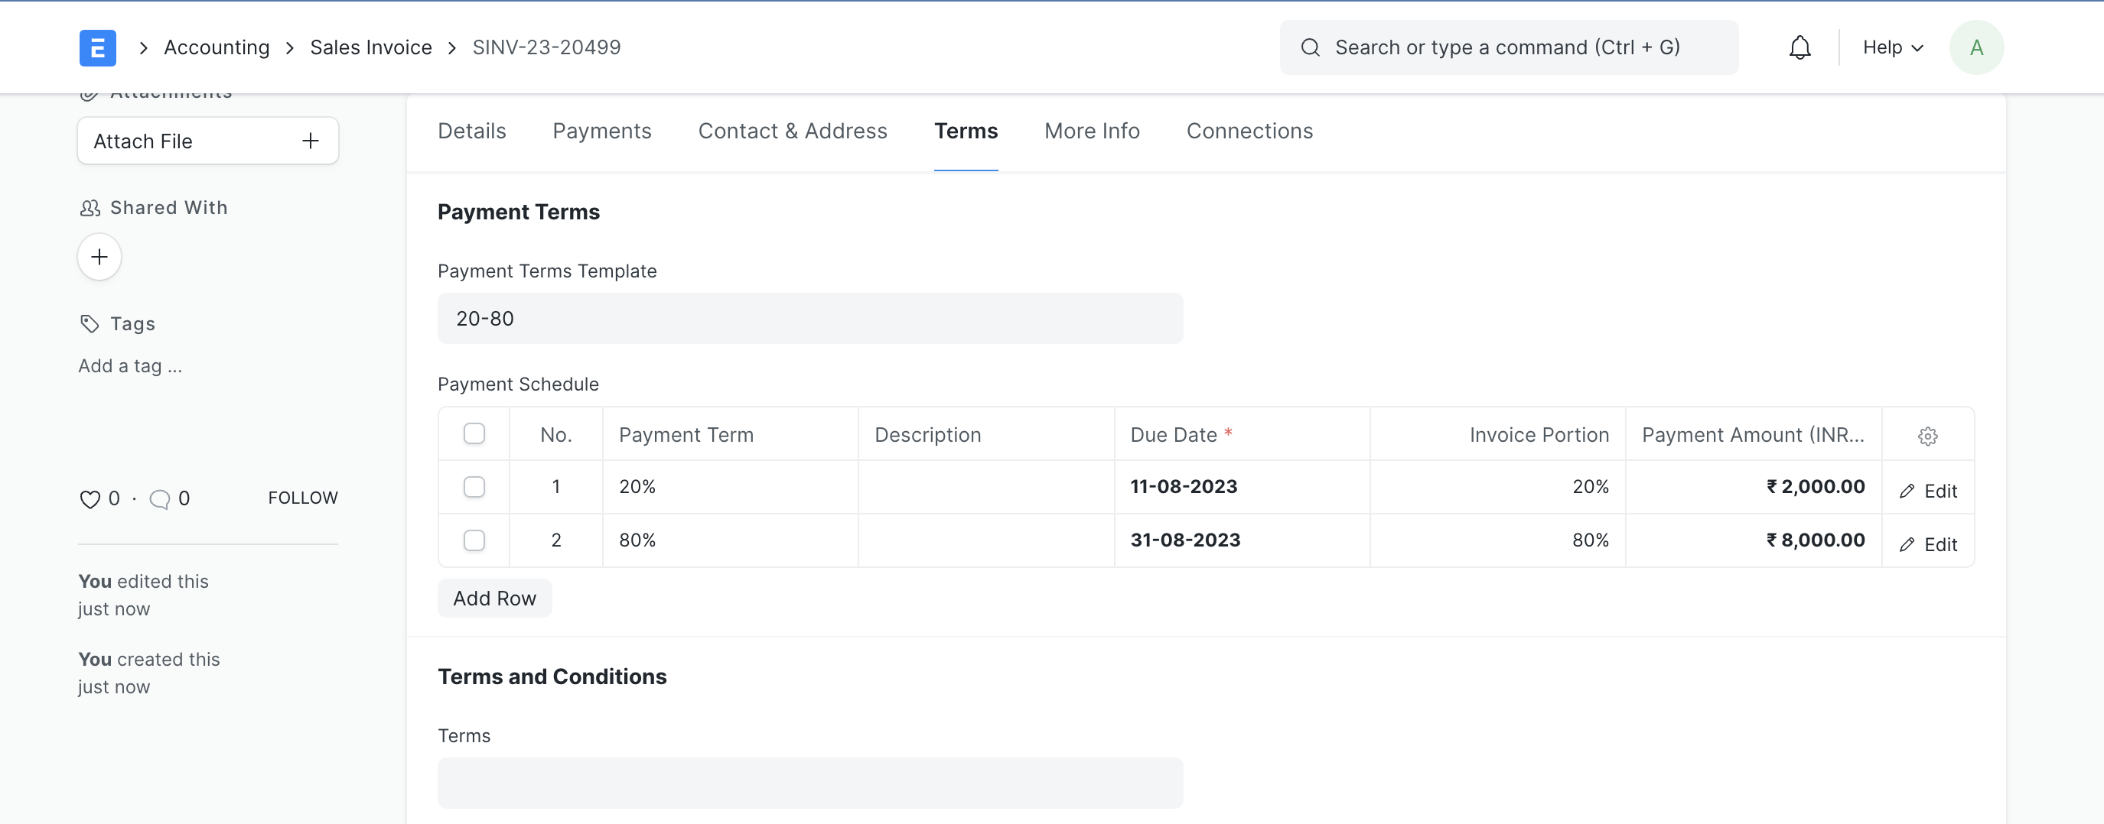
Task: Click FOLLOW in the sidebar
Action: [302, 498]
